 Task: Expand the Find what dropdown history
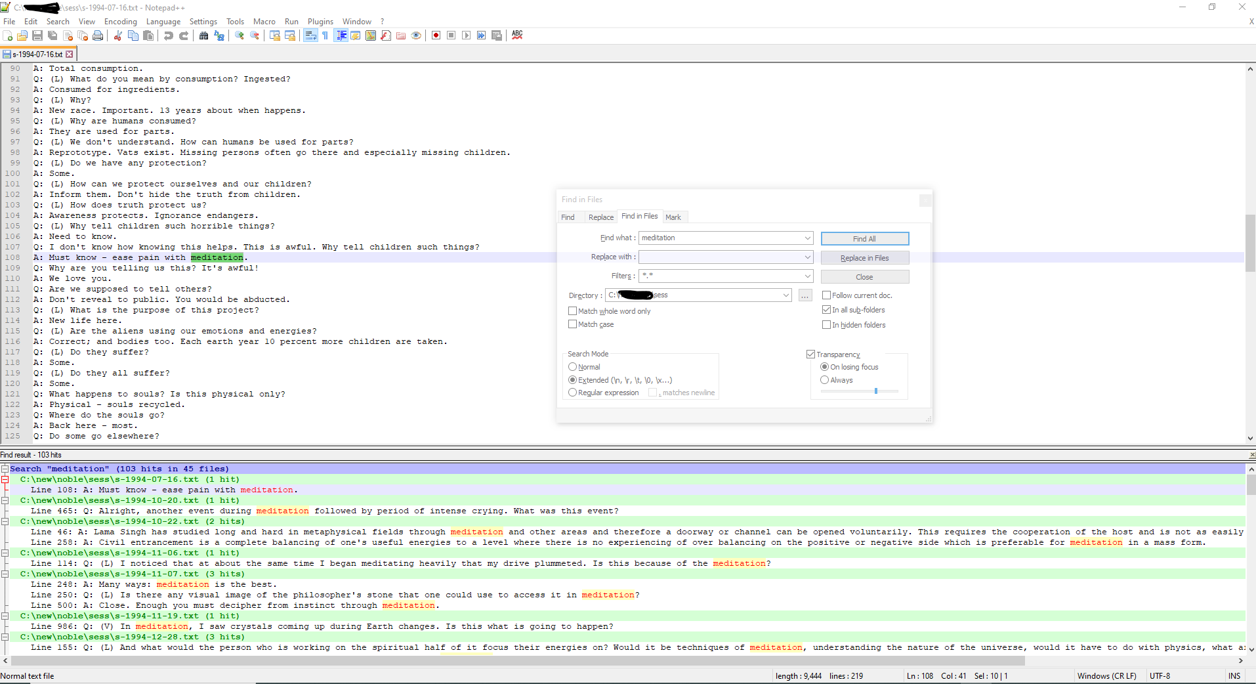[807, 238]
